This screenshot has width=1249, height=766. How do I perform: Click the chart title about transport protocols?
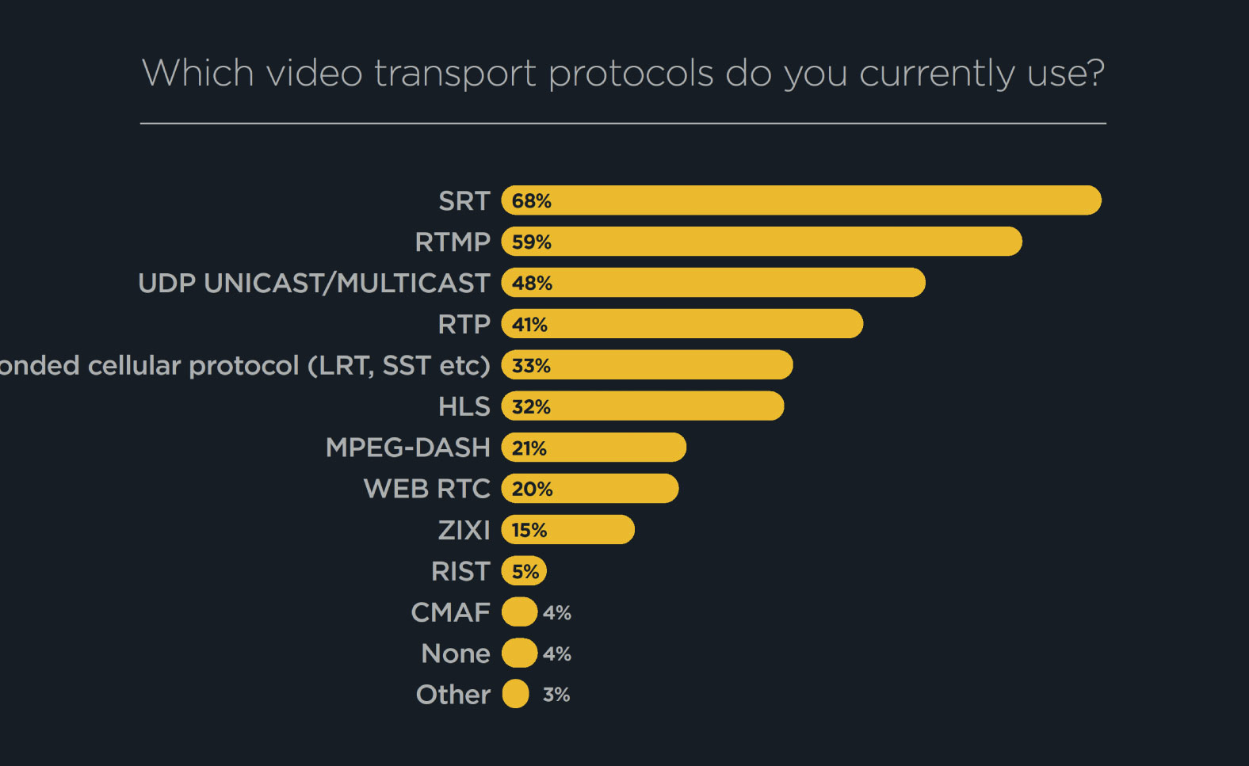coord(623,73)
